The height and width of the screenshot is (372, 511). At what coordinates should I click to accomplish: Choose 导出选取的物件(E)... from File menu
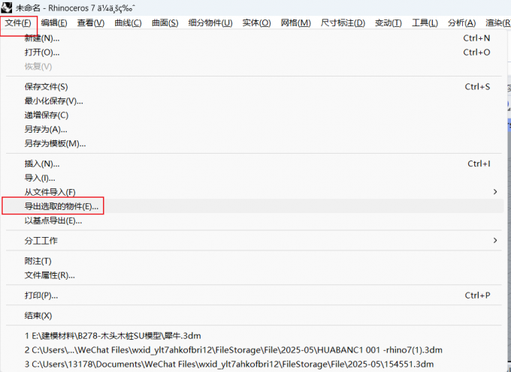(61, 206)
